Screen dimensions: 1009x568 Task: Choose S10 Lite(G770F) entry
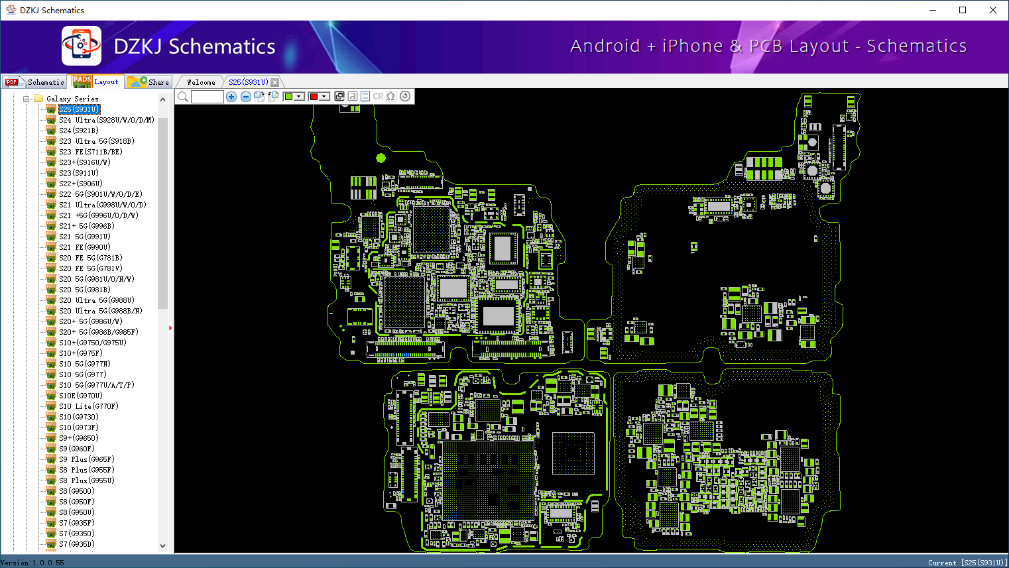pyautogui.click(x=89, y=406)
